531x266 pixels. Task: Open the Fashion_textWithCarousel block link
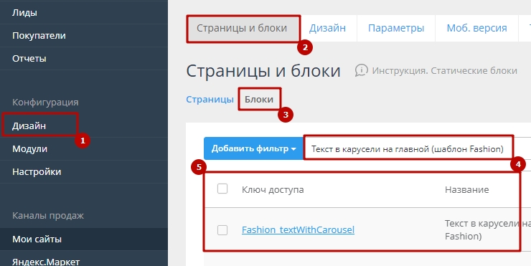coord(298,230)
